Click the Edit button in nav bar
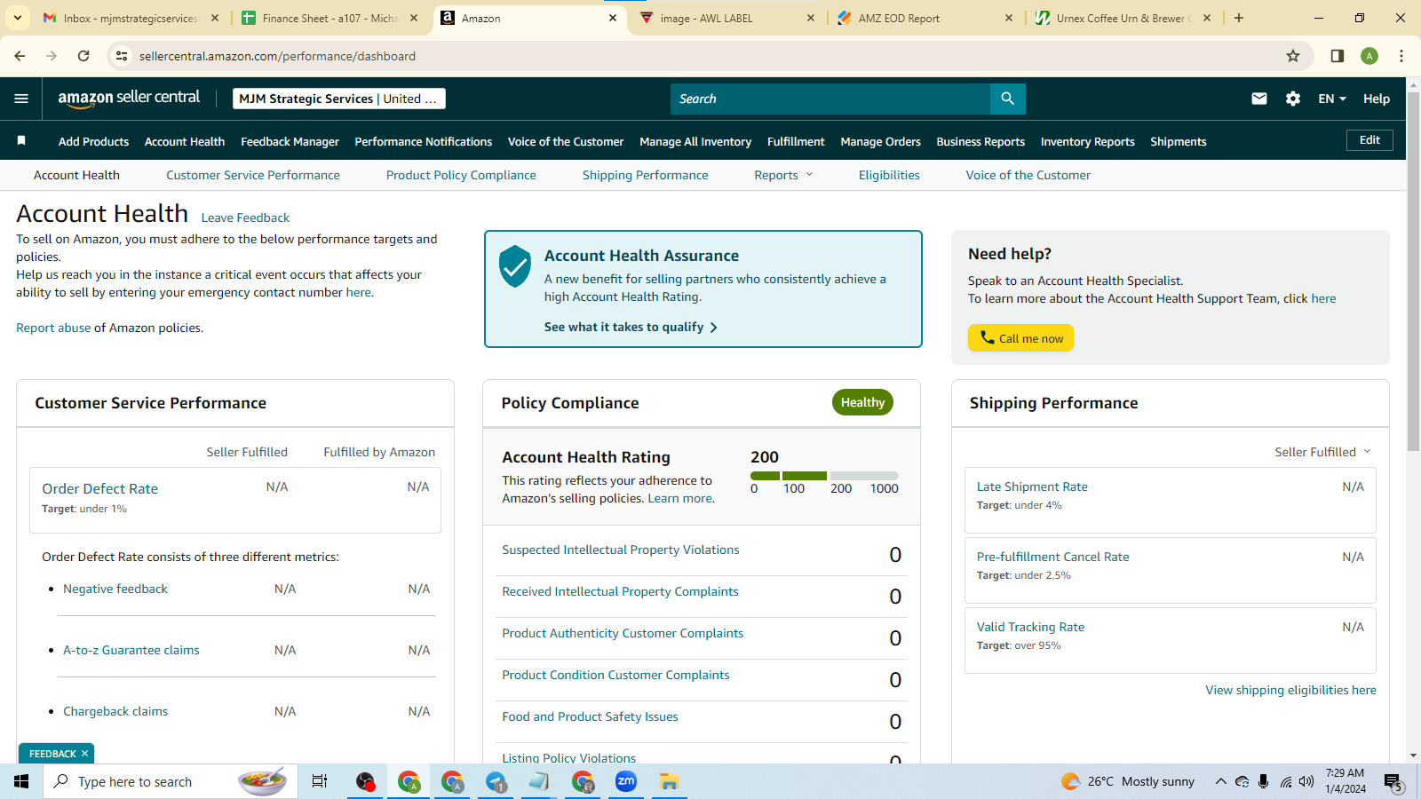The image size is (1421, 799). pos(1369,140)
